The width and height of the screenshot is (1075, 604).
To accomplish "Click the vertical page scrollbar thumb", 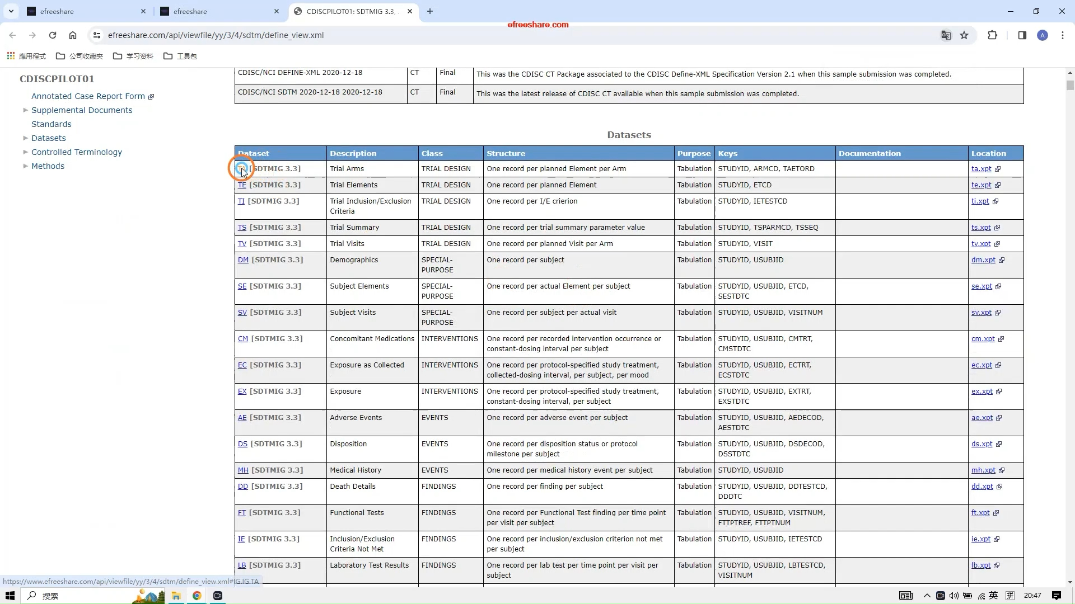I will tap(1070, 86).
